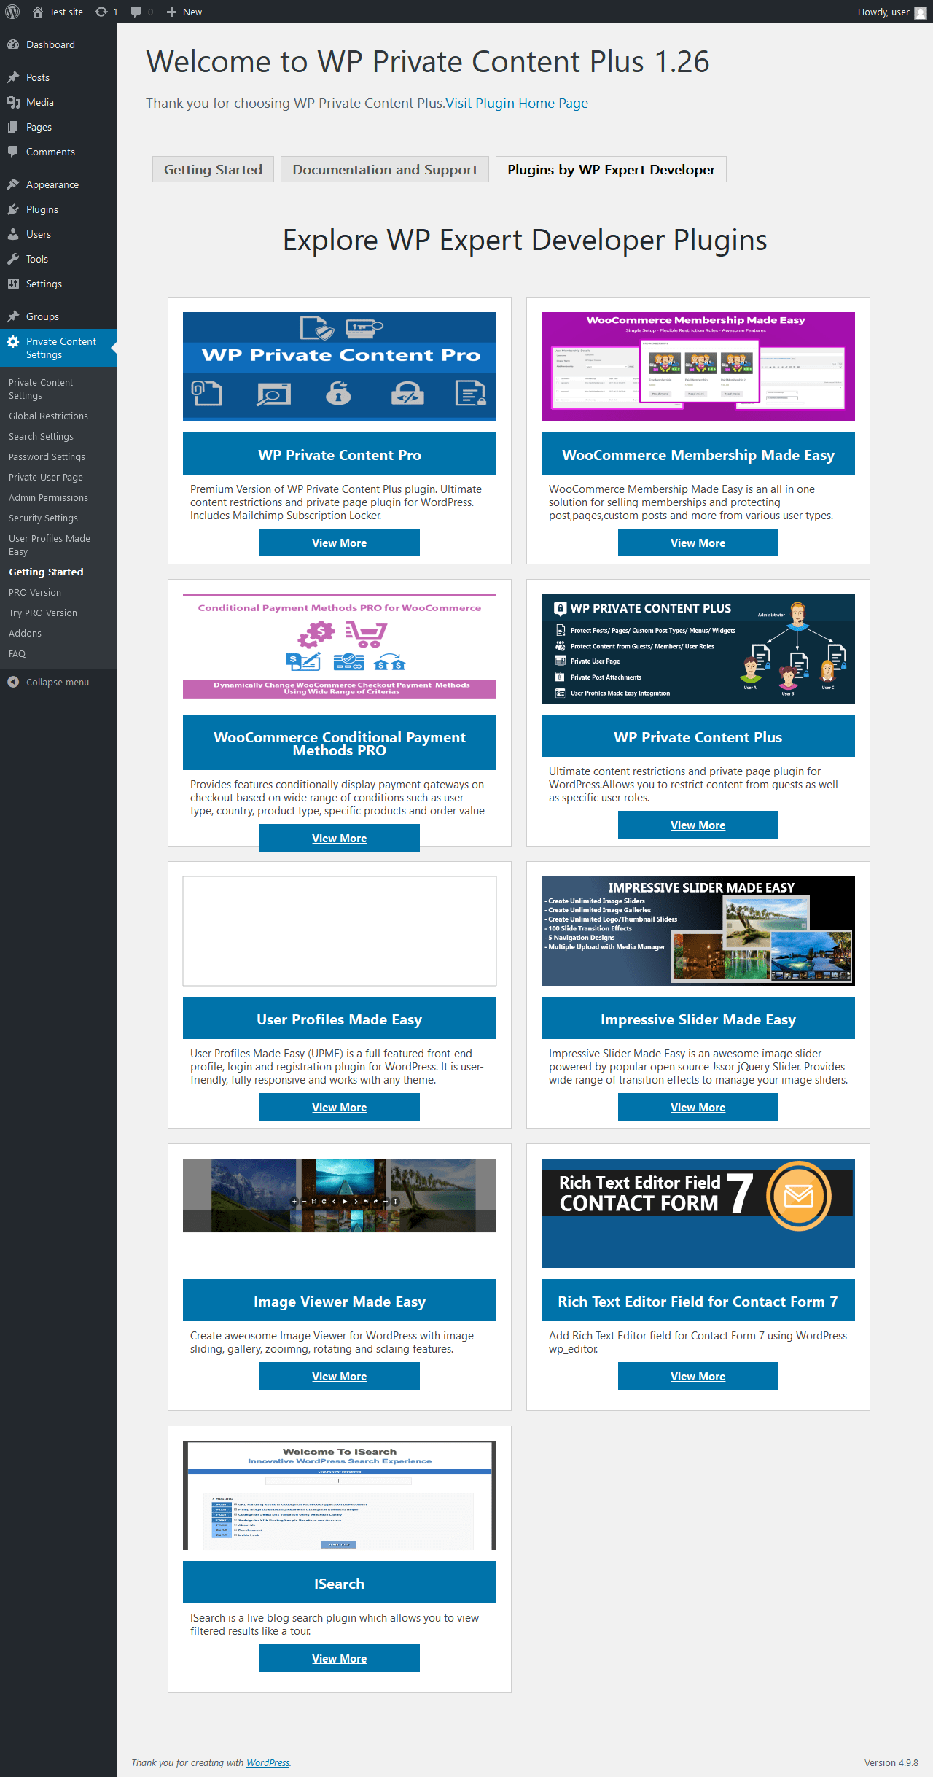This screenshot has width=933, height=1777.
Task: Click the Groups pushpin icon
Action: point(13,316)
